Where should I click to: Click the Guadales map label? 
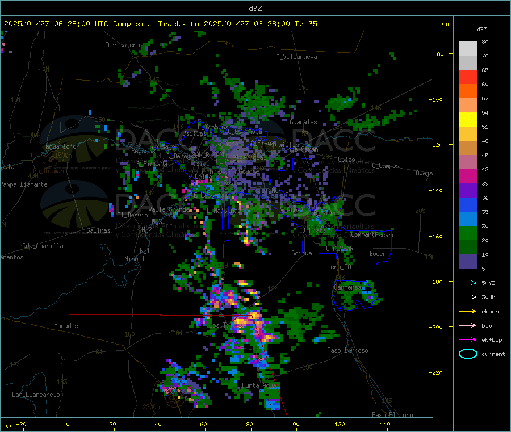303,122
